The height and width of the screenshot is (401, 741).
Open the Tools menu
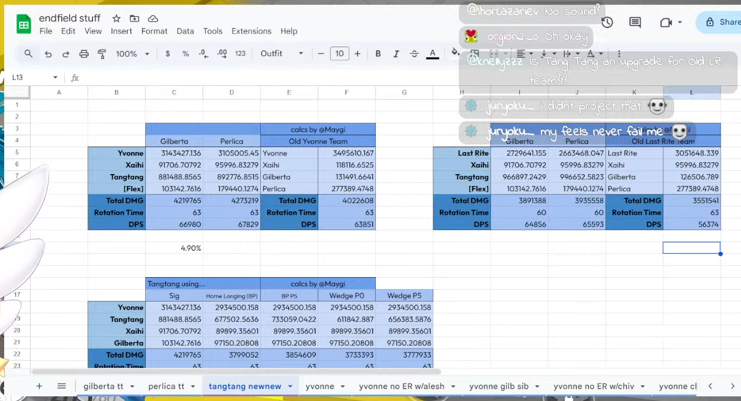click(x=212, y=31)
